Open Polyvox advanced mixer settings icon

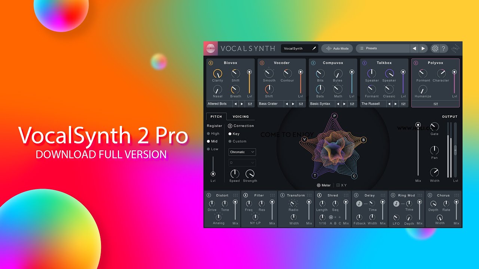coord(436,104)
